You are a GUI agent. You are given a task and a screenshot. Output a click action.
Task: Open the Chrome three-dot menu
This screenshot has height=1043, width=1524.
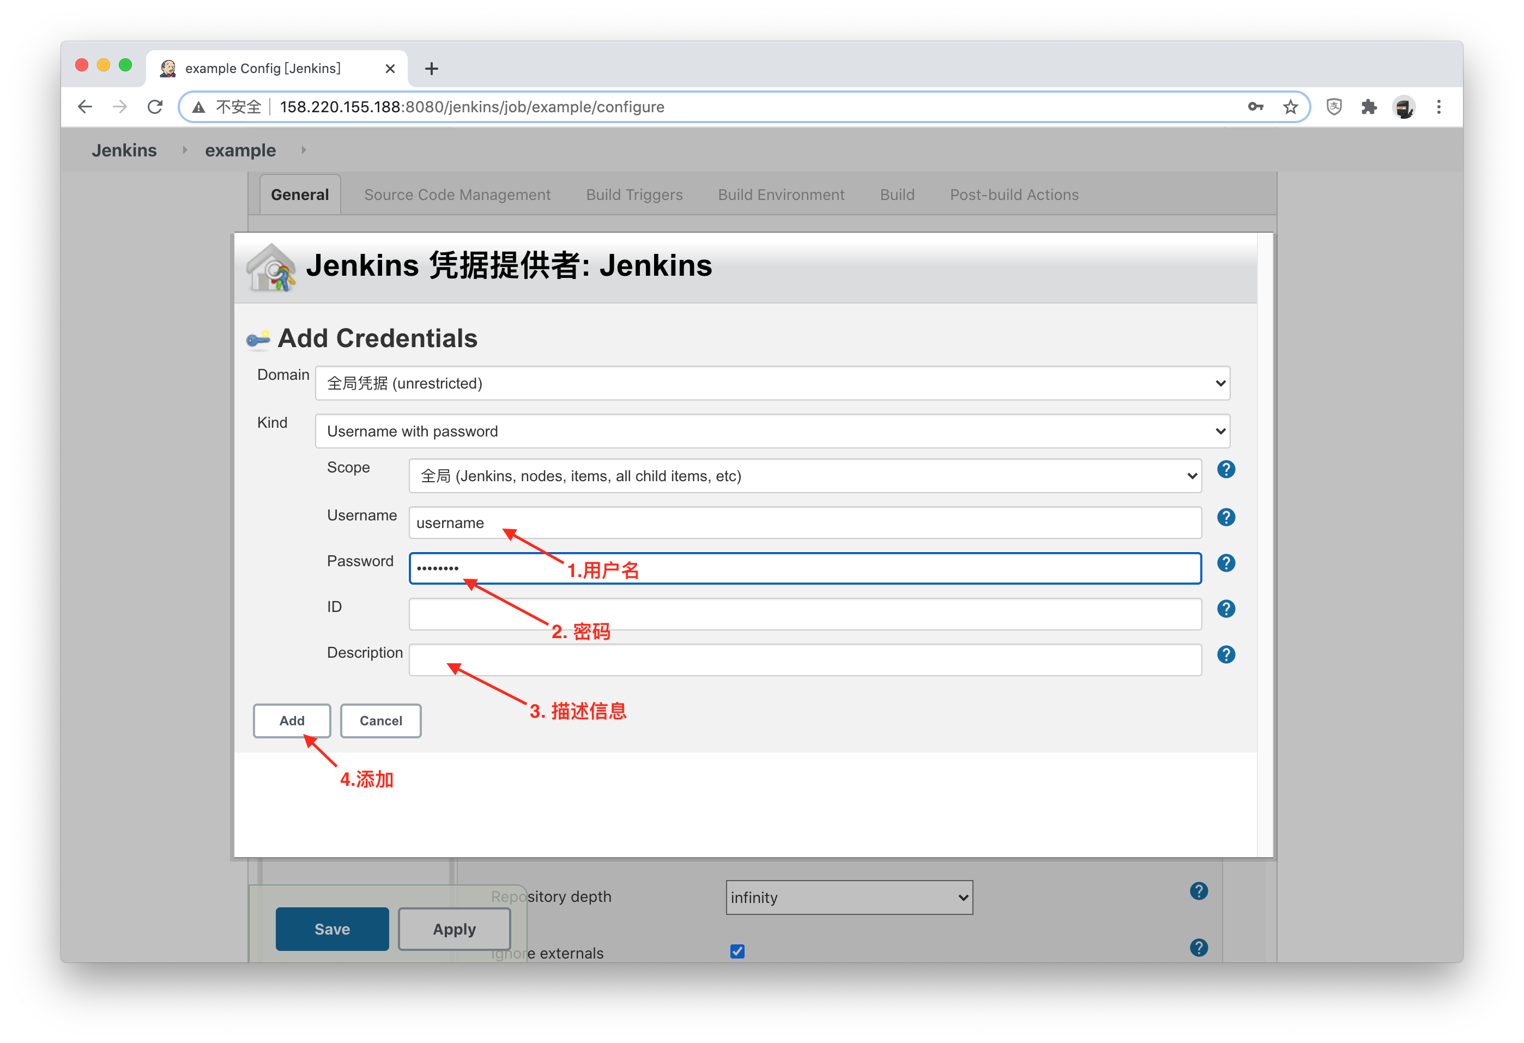click(1439, 107)
